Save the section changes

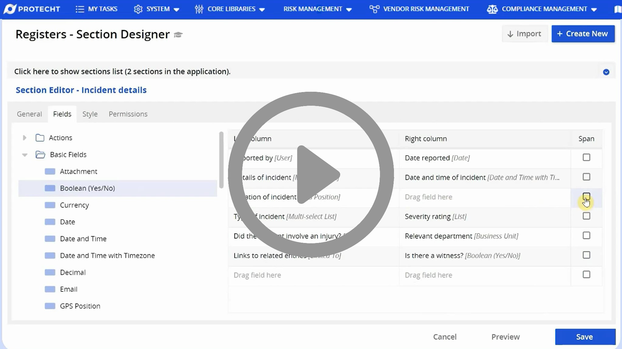[x=585, y=337]
